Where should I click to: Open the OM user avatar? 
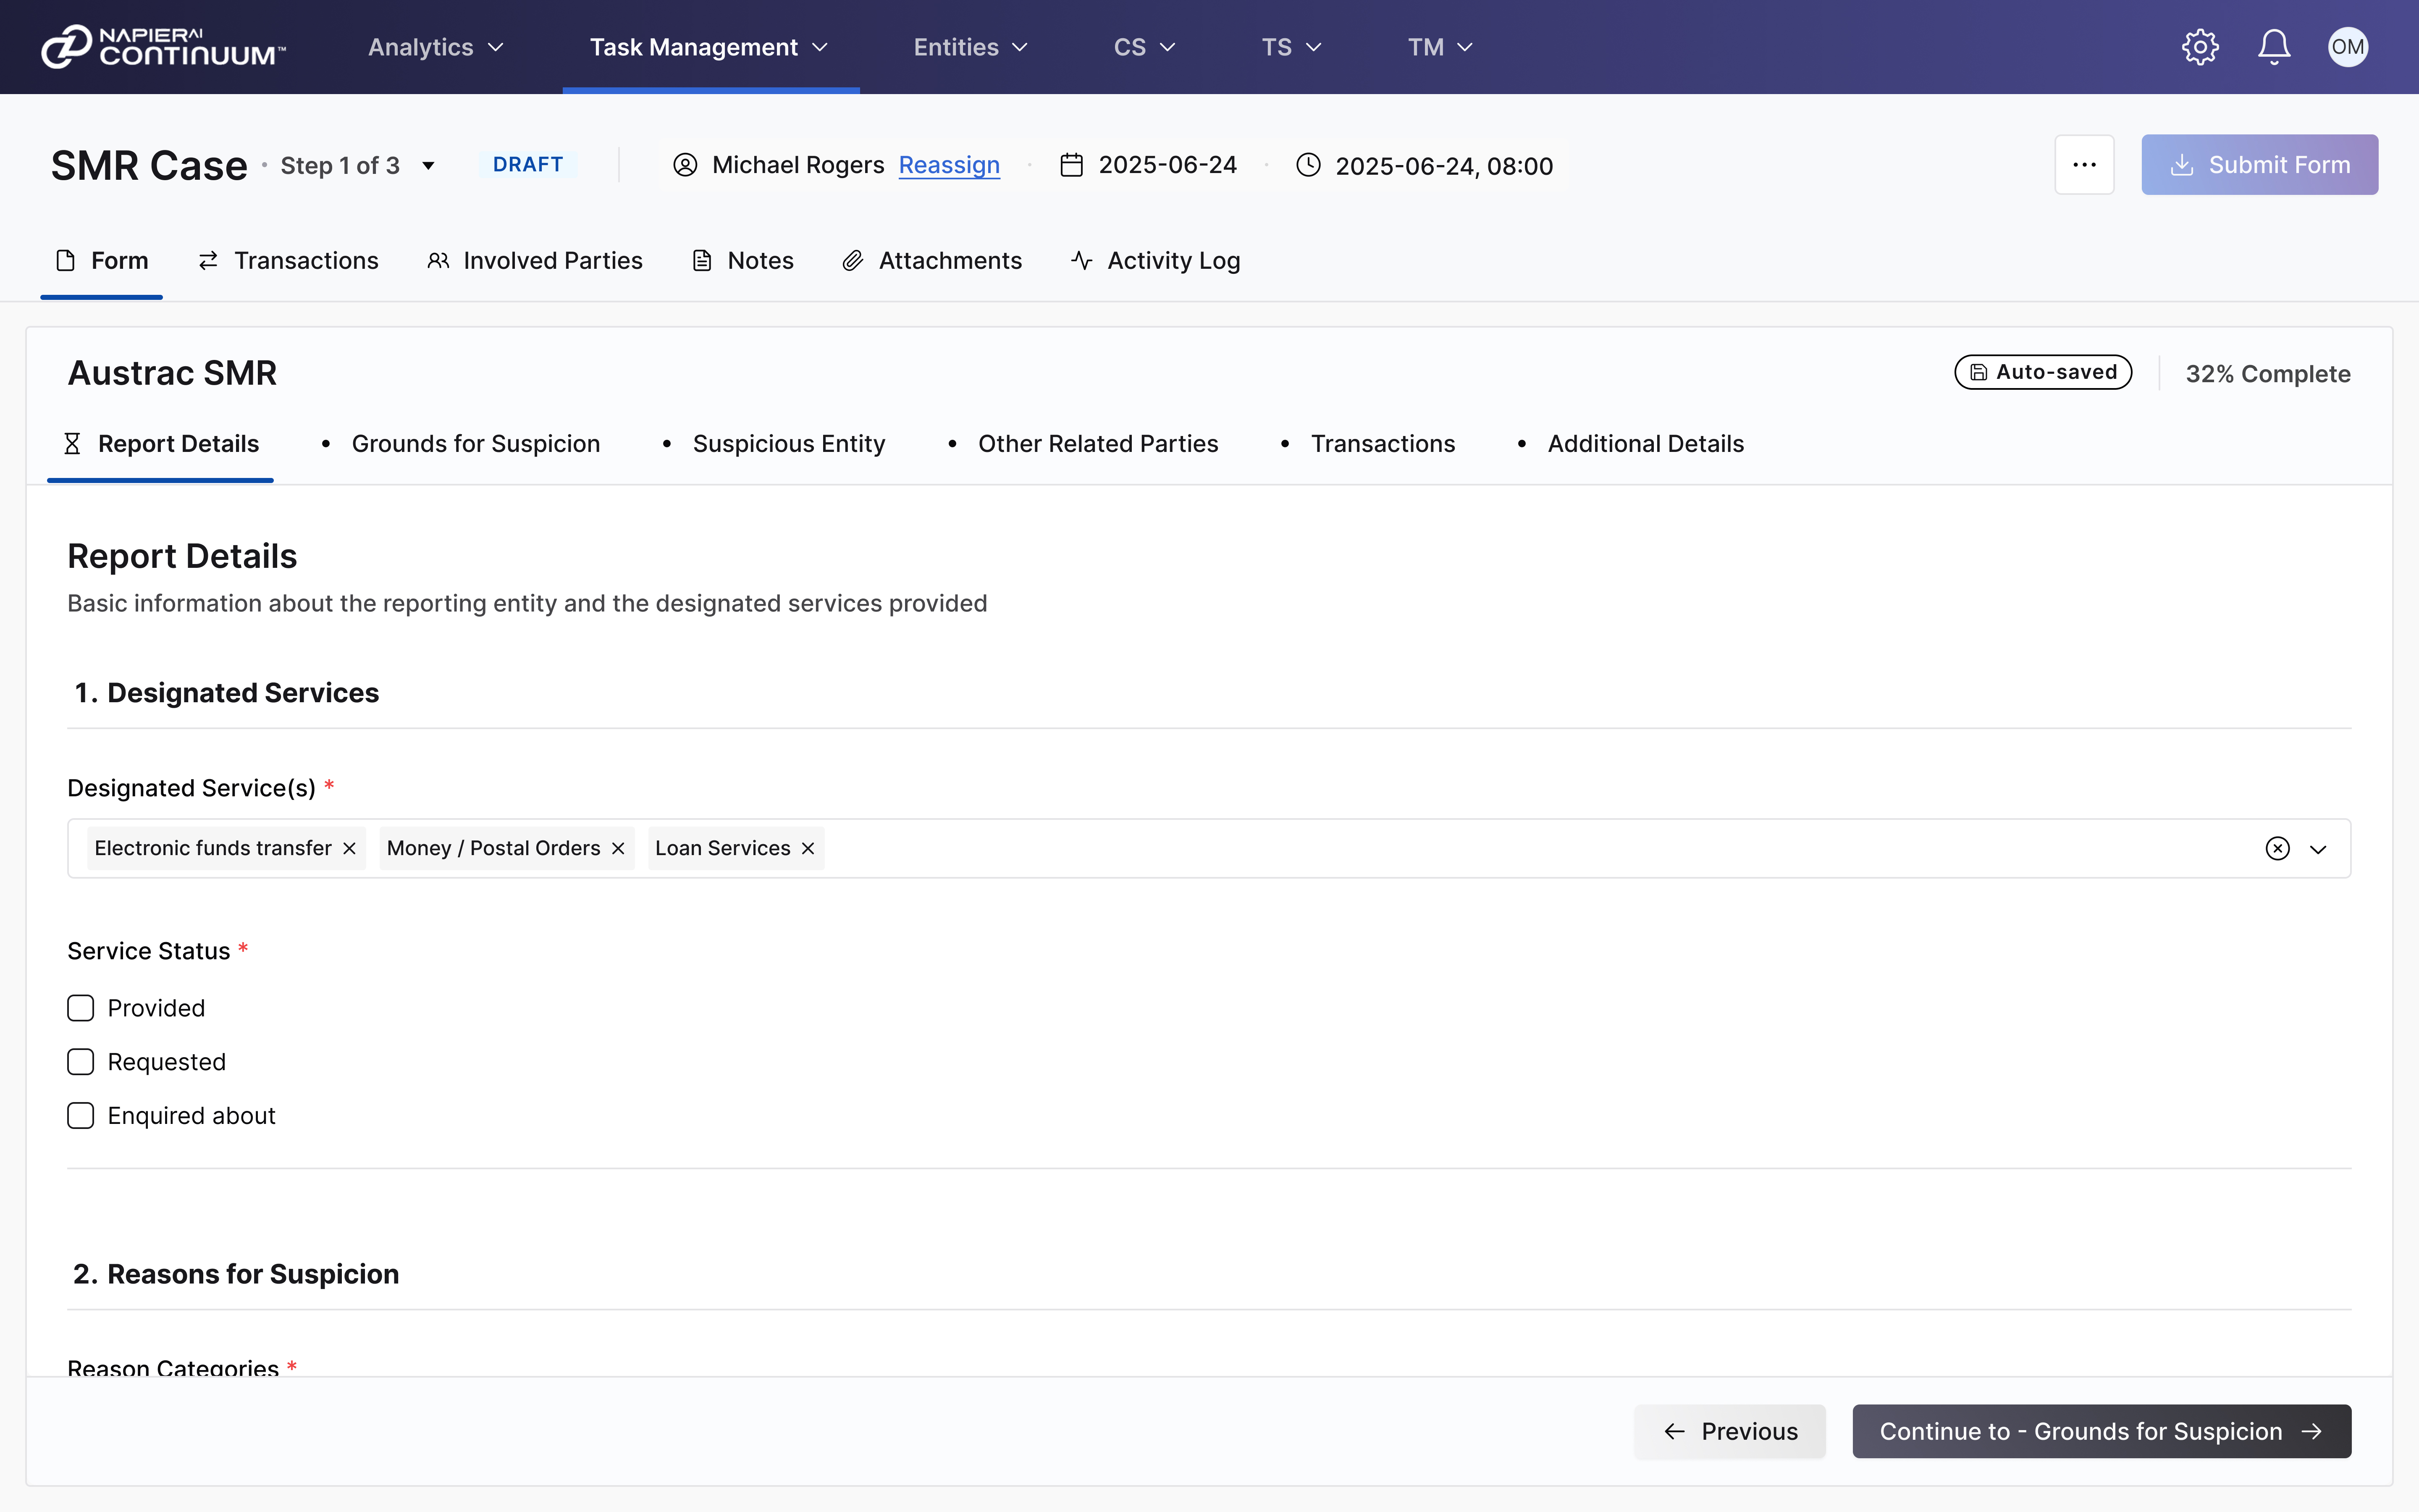pos(2347,47)
